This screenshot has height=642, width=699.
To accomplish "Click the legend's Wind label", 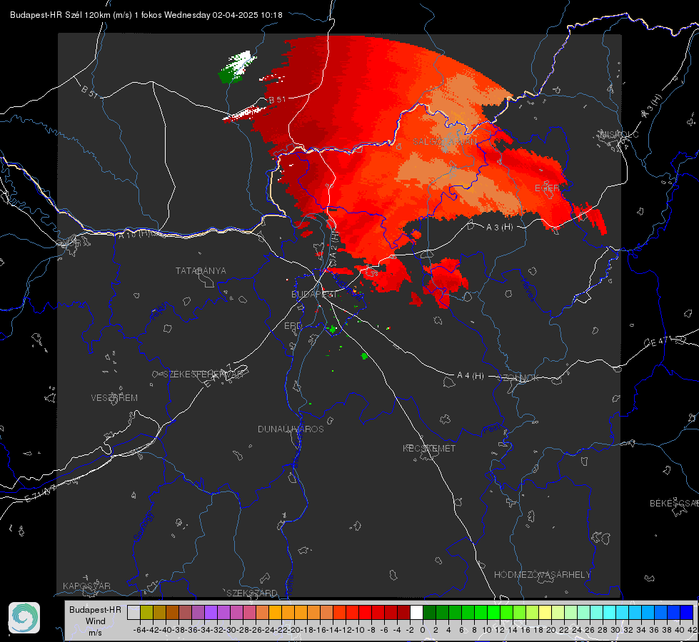I will tap(96, 621).
